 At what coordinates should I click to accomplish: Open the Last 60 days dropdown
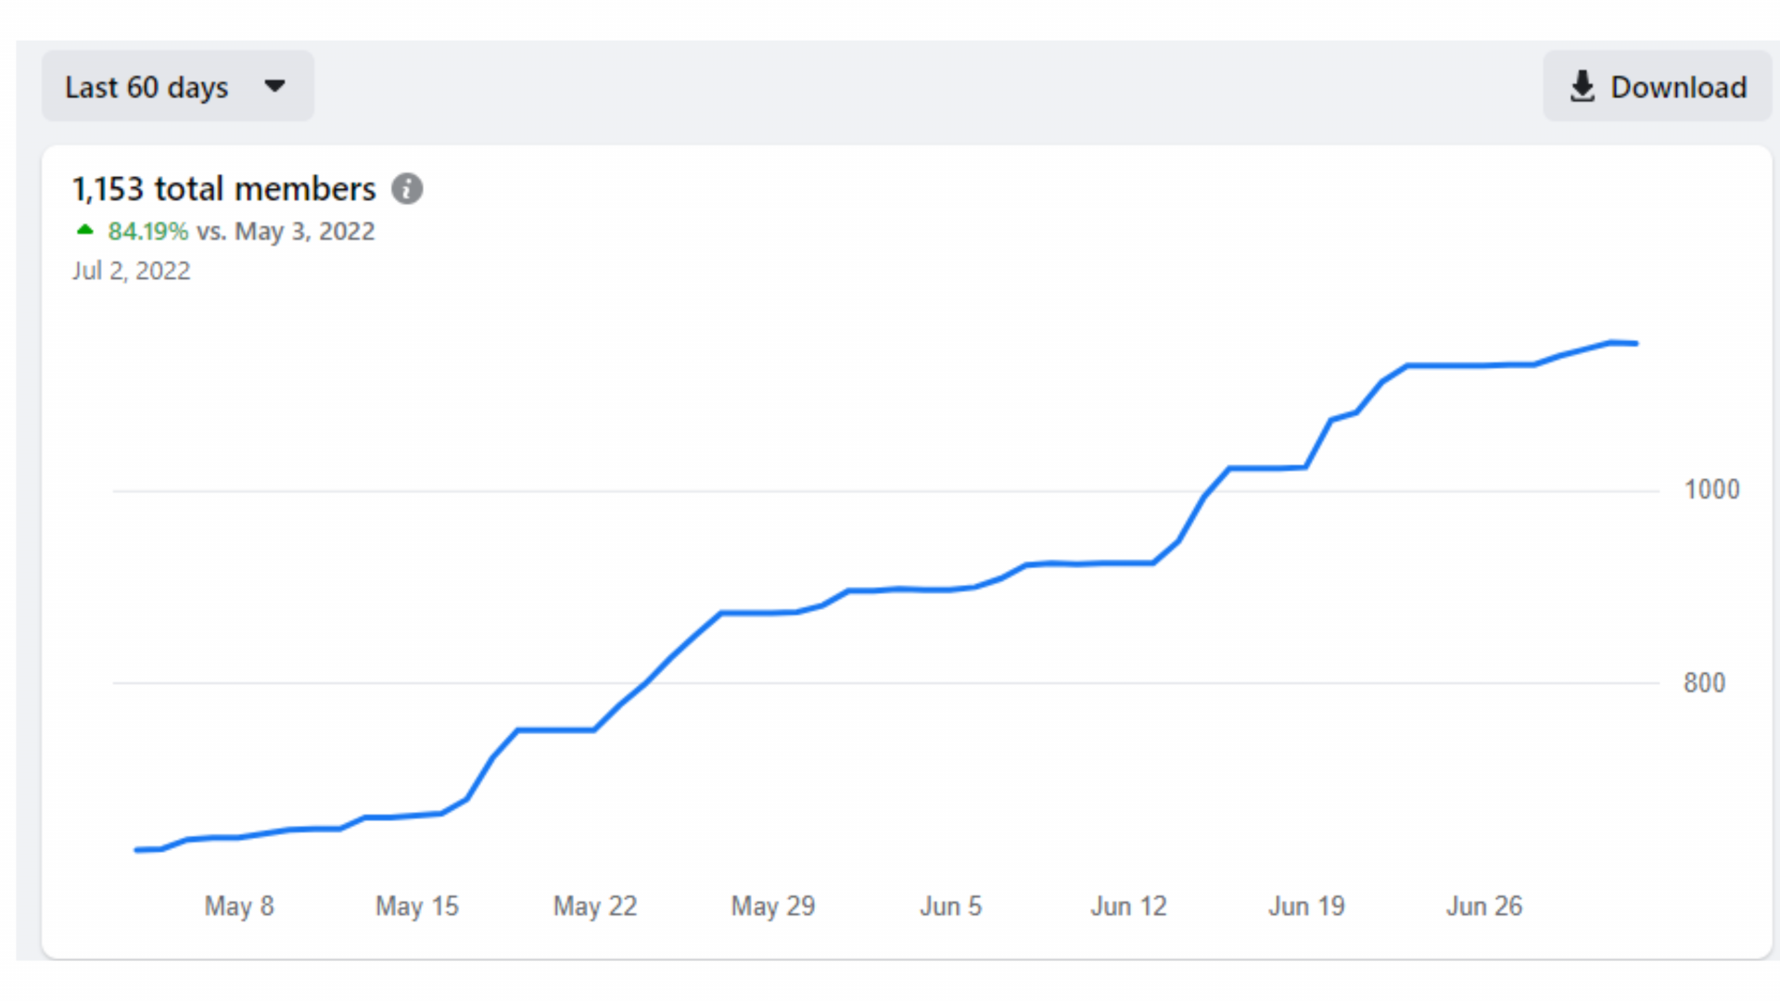point(176,86)
